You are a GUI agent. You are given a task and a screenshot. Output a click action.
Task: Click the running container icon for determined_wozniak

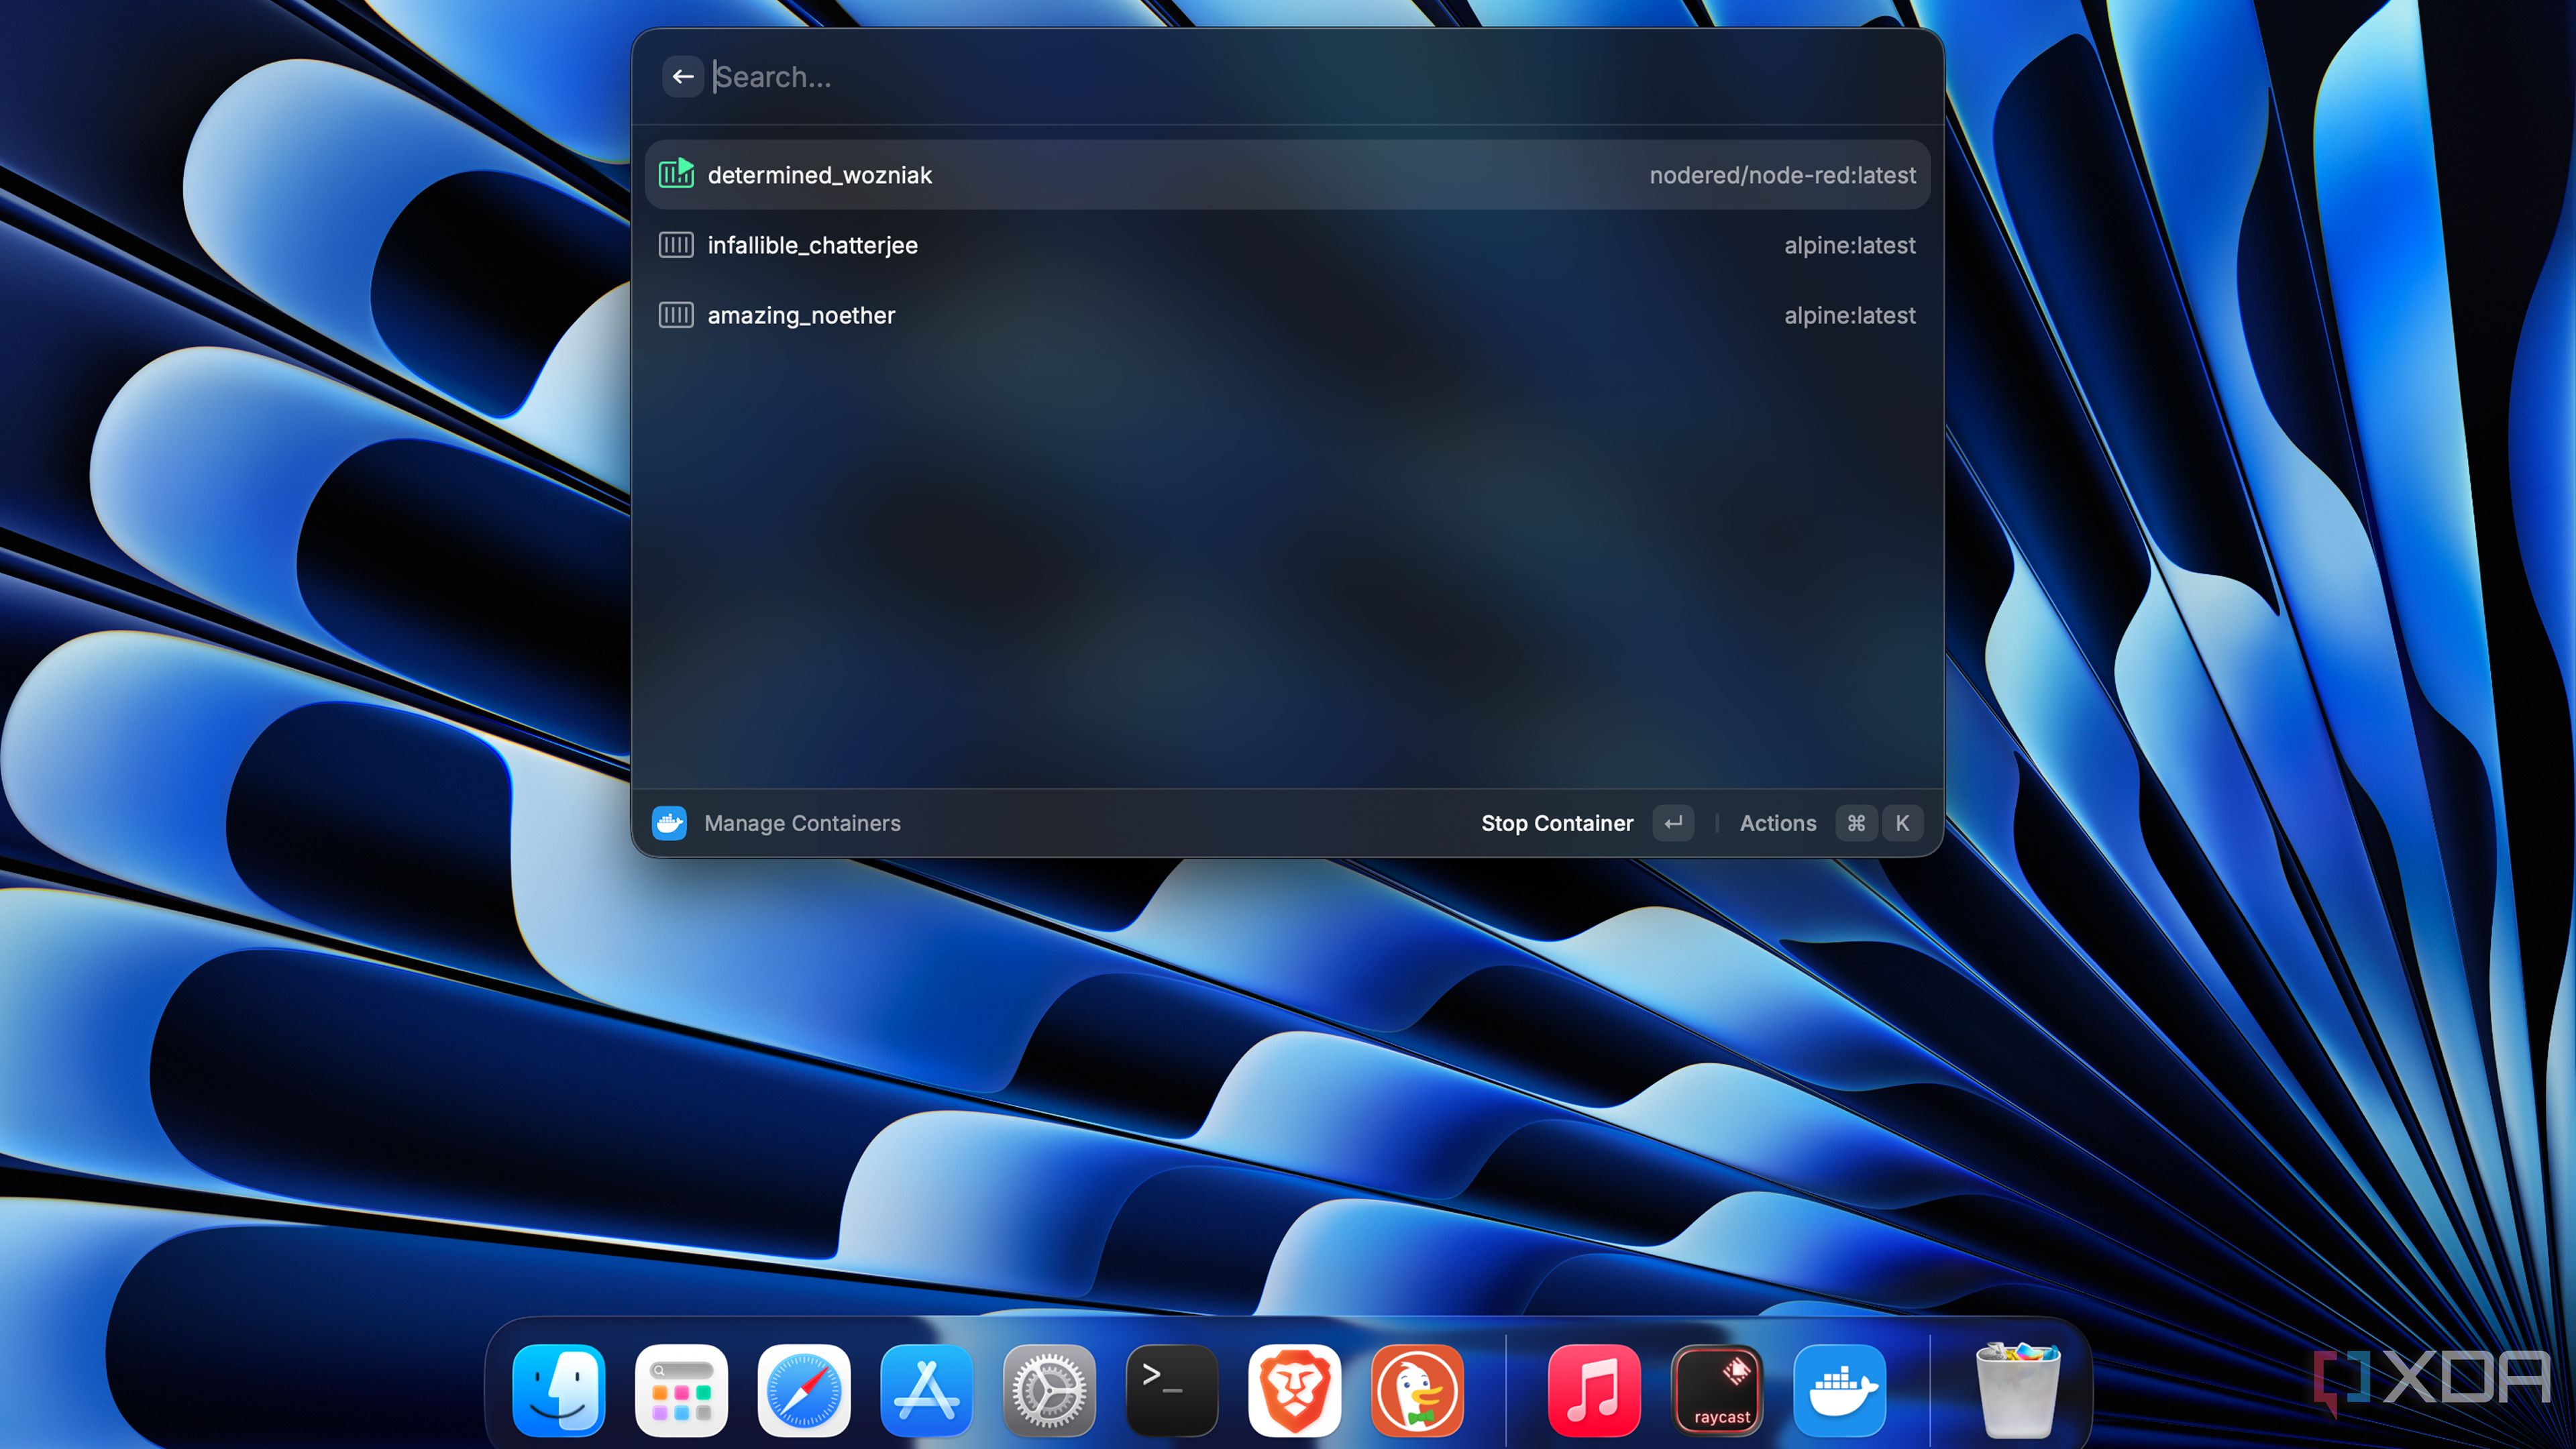pos(676,173)
